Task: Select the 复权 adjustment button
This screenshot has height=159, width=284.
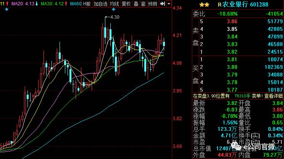Action: [126, 4]
